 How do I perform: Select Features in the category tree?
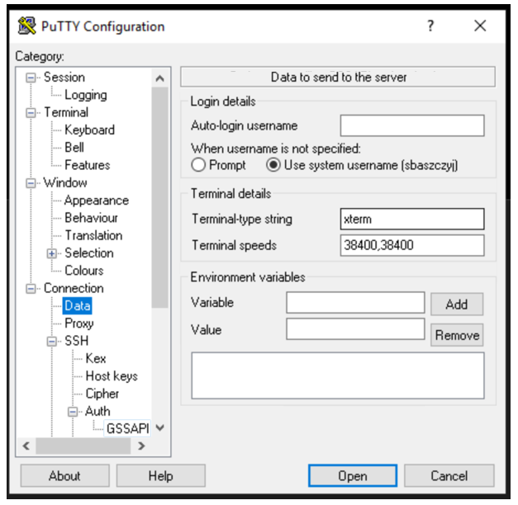point(88,165)
